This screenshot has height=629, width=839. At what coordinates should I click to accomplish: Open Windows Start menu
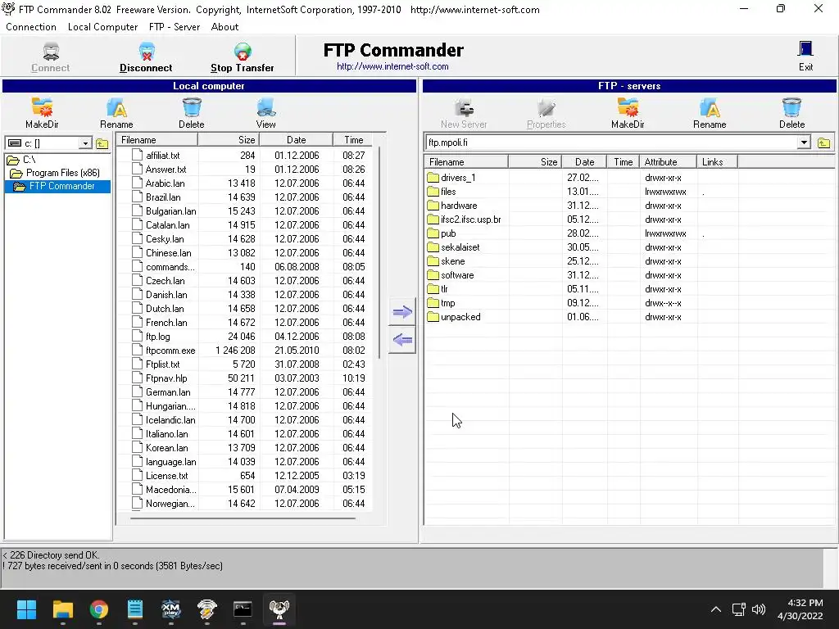[x=26, y=609]
